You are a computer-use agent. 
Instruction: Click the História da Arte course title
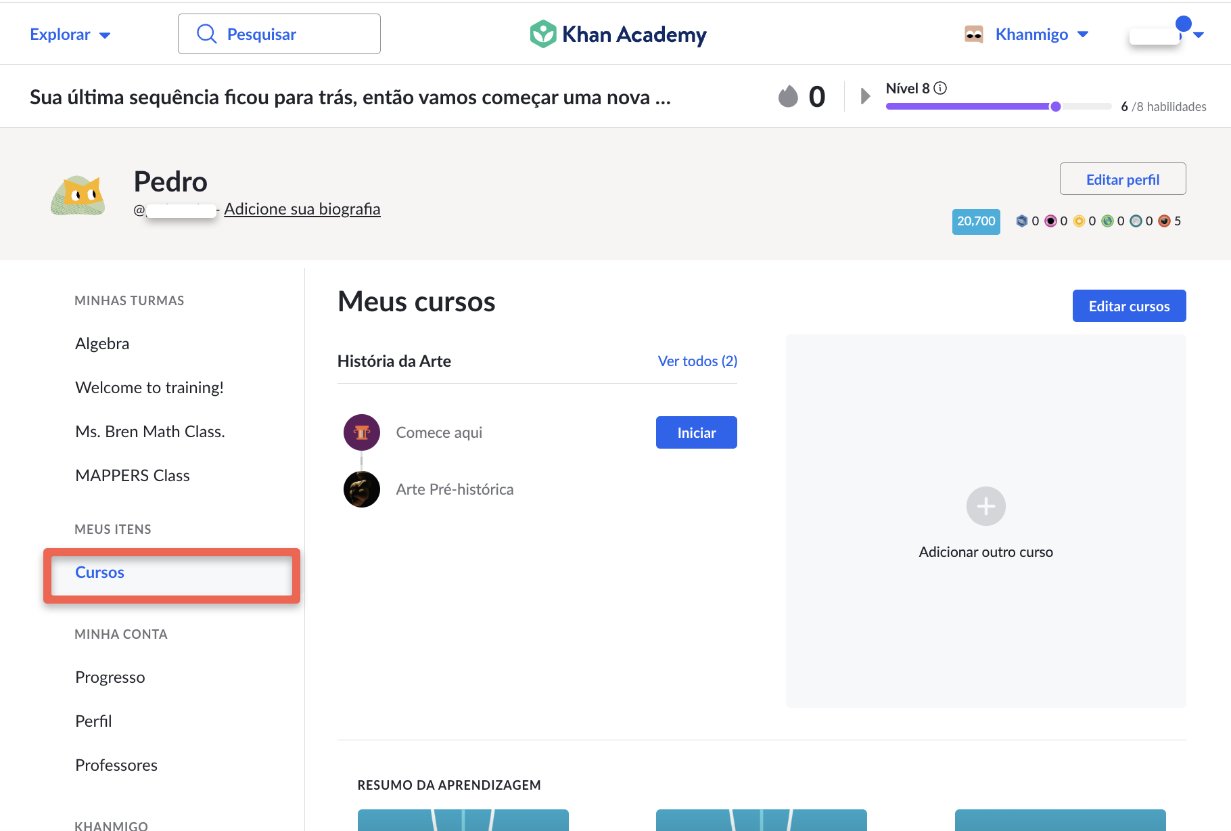pyautogui.click(x=394, y=361)
